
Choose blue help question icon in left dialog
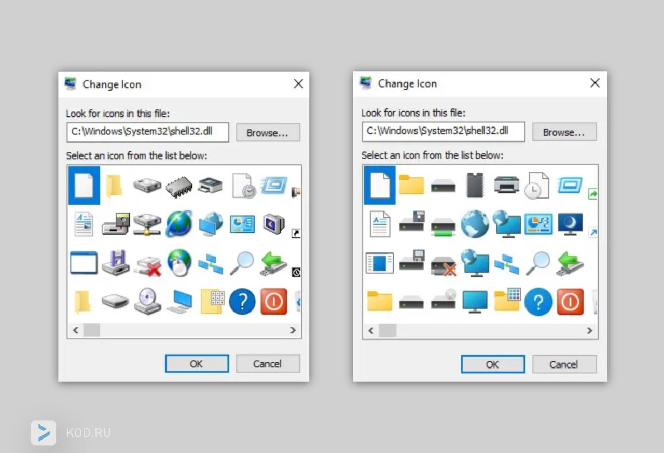(242, 301)
